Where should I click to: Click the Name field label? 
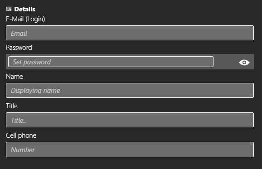click(x=15, y=77)
